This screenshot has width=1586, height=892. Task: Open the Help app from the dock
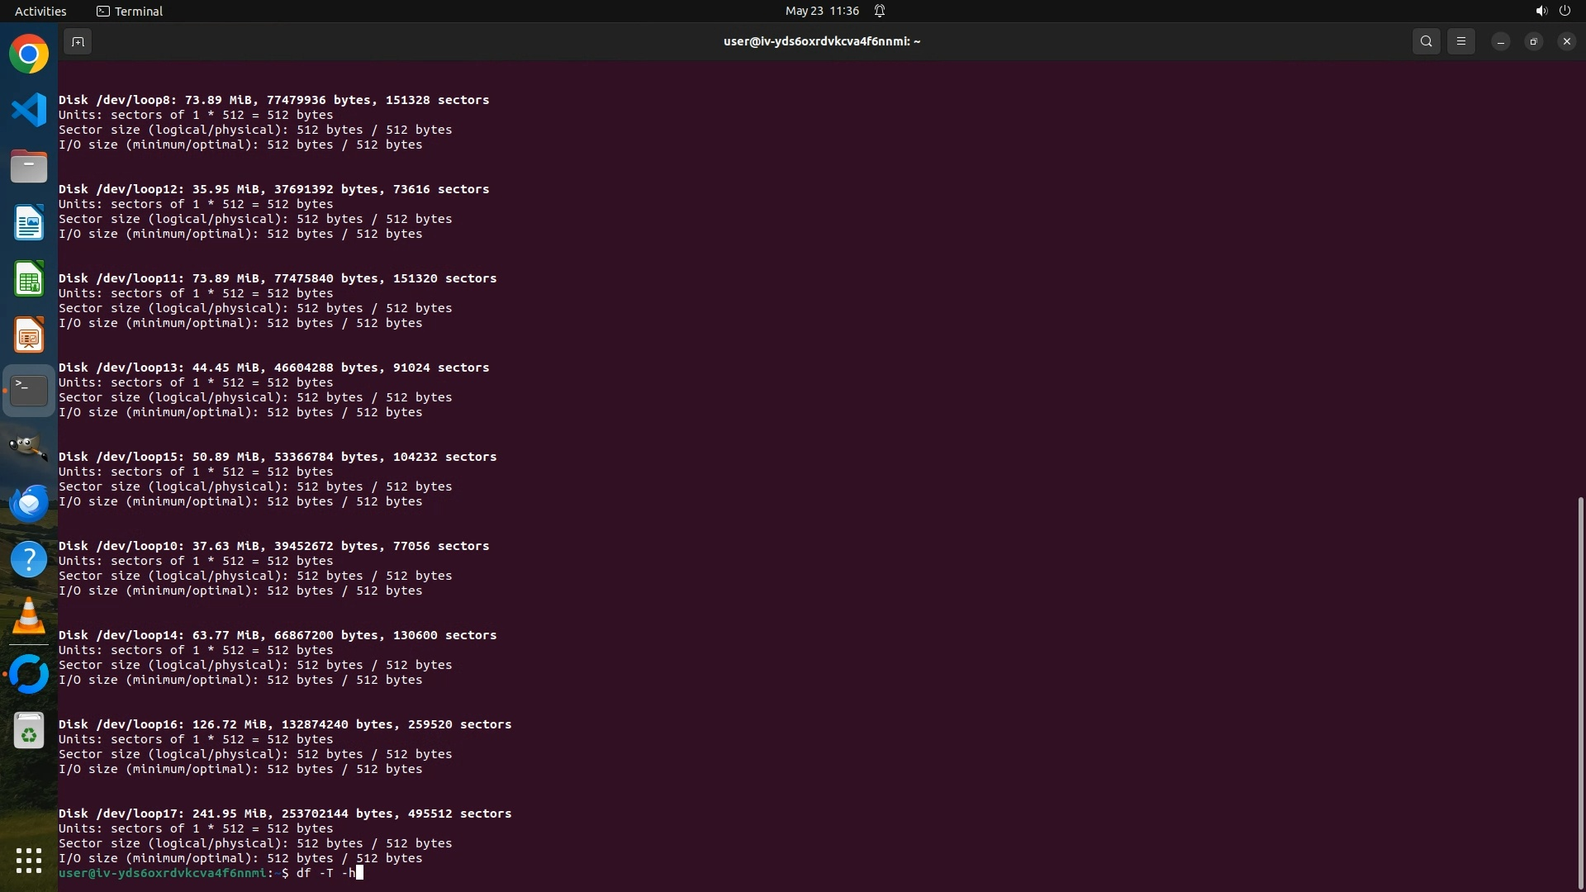coord(29,560)
